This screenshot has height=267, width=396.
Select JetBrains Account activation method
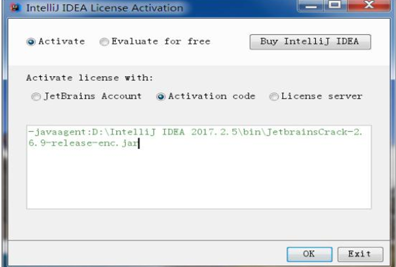[x=36, y=97]
